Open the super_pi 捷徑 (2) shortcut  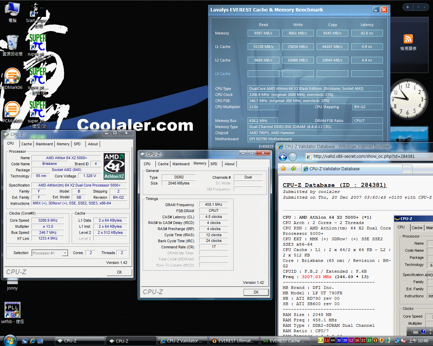coord(38,81)
